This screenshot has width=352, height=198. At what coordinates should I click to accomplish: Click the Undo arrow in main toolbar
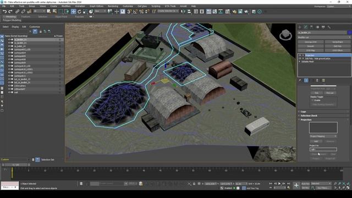[x=4, y=12]
